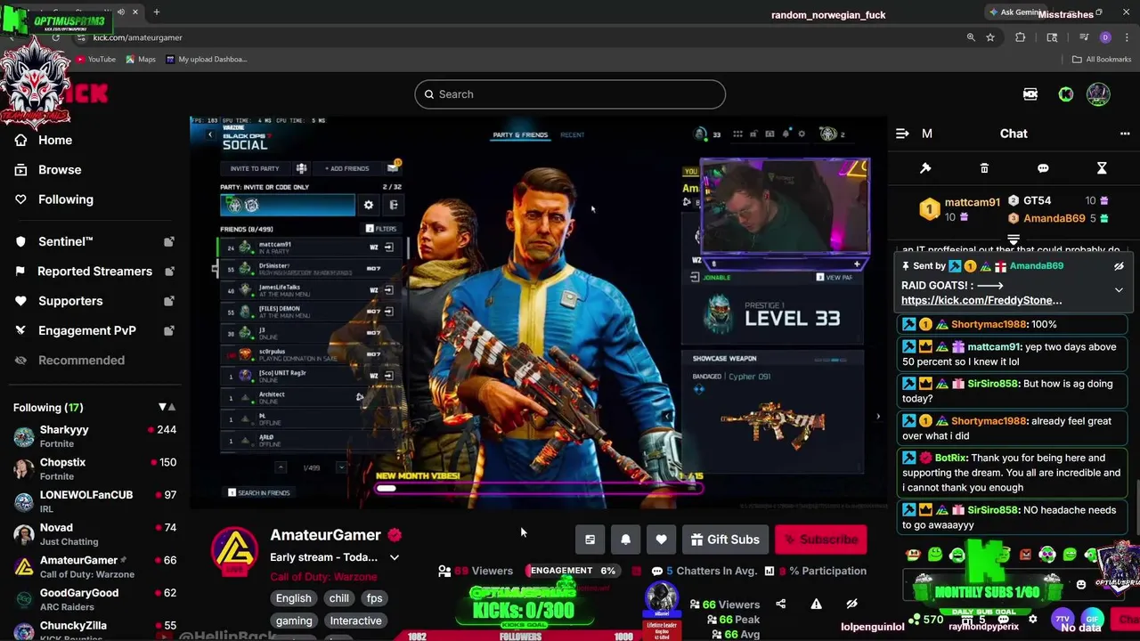Bookmark this page with the star icon
Screen dimensions: 1140x641
tap(990, 37)
